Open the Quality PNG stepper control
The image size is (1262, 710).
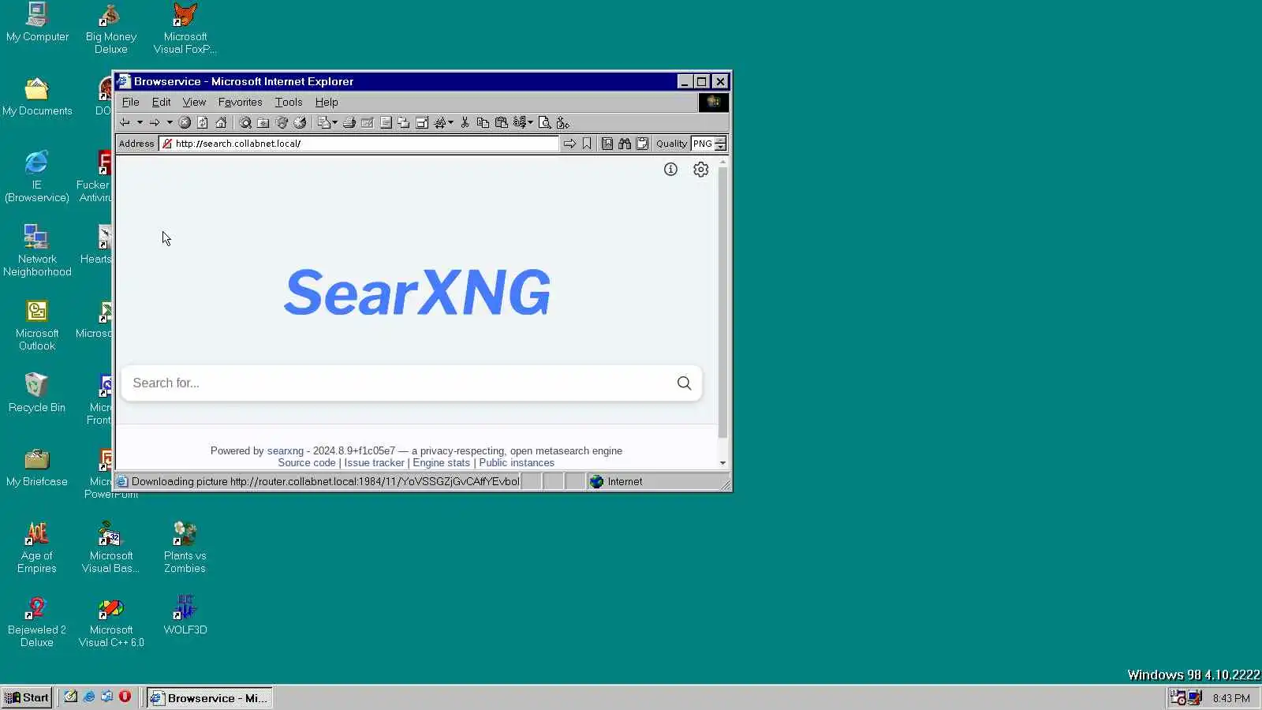click(x=720, y=144)
